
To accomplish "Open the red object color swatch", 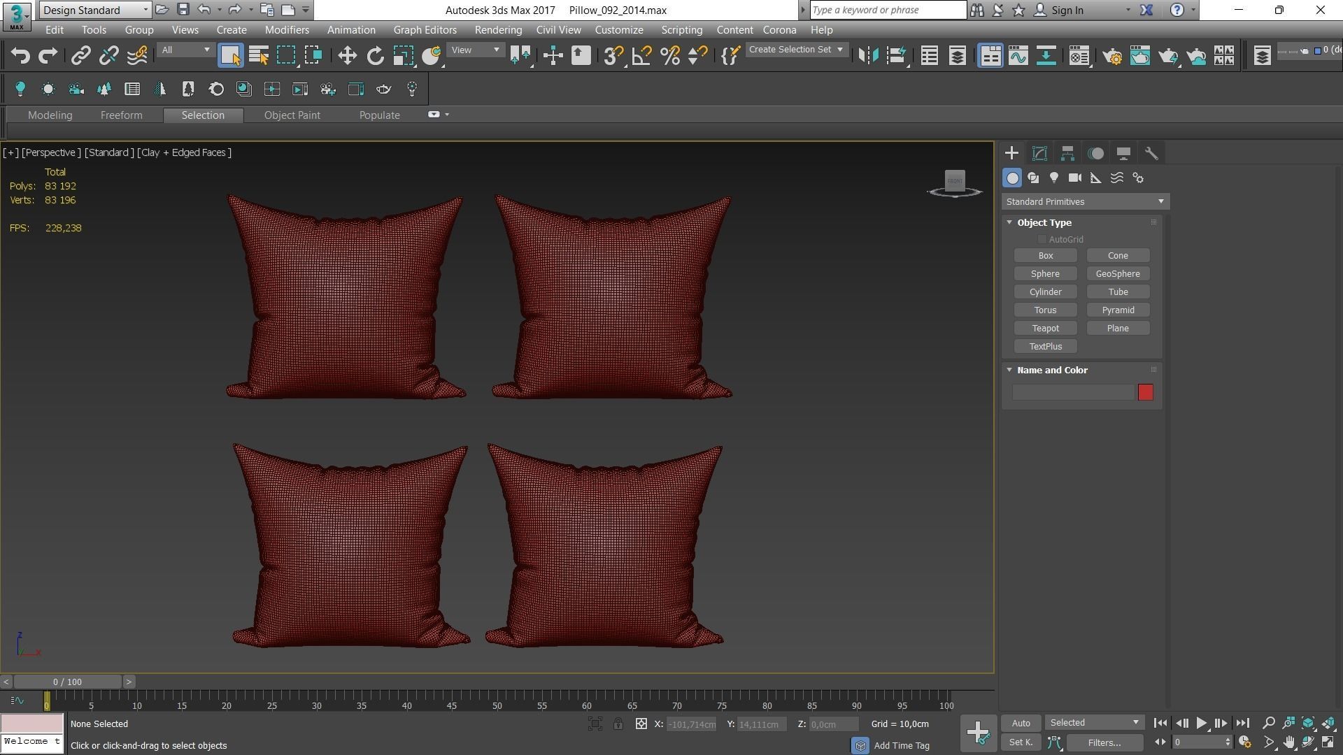I will pyautogui.click(x=1145, y=392).
